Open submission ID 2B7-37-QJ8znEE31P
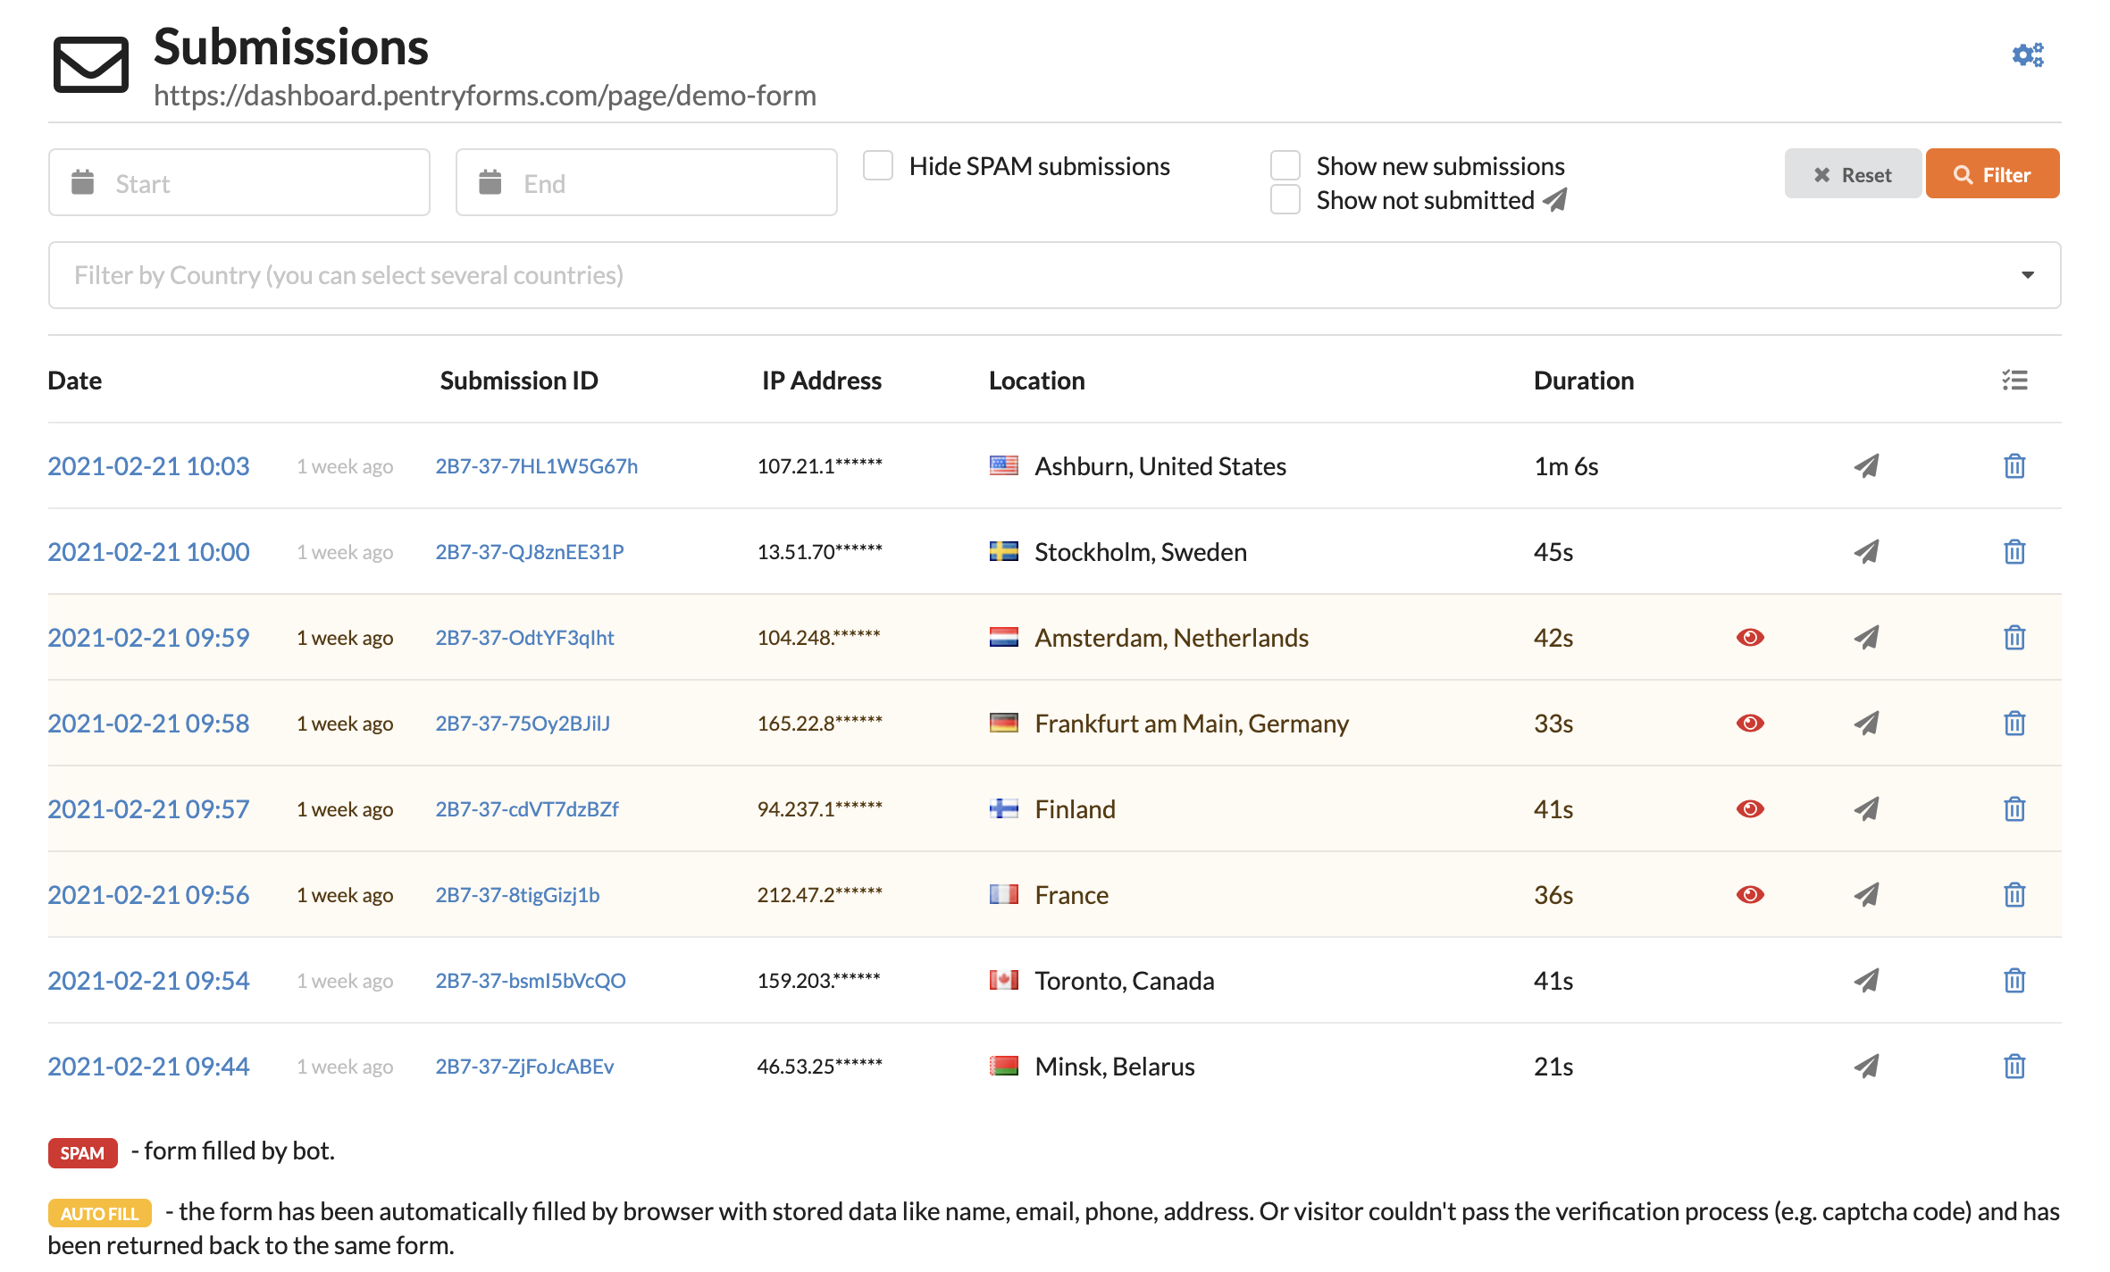Image resolution: width=2110 pixels, height=1272 pixels. (x=529, y=552)
